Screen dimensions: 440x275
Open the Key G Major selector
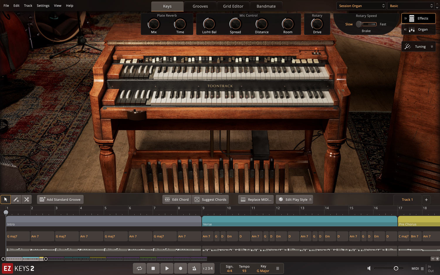(x=263, y=269)
